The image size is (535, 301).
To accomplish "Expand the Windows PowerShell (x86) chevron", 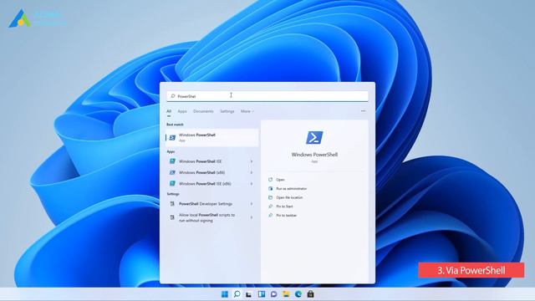I will coord(252,172).
